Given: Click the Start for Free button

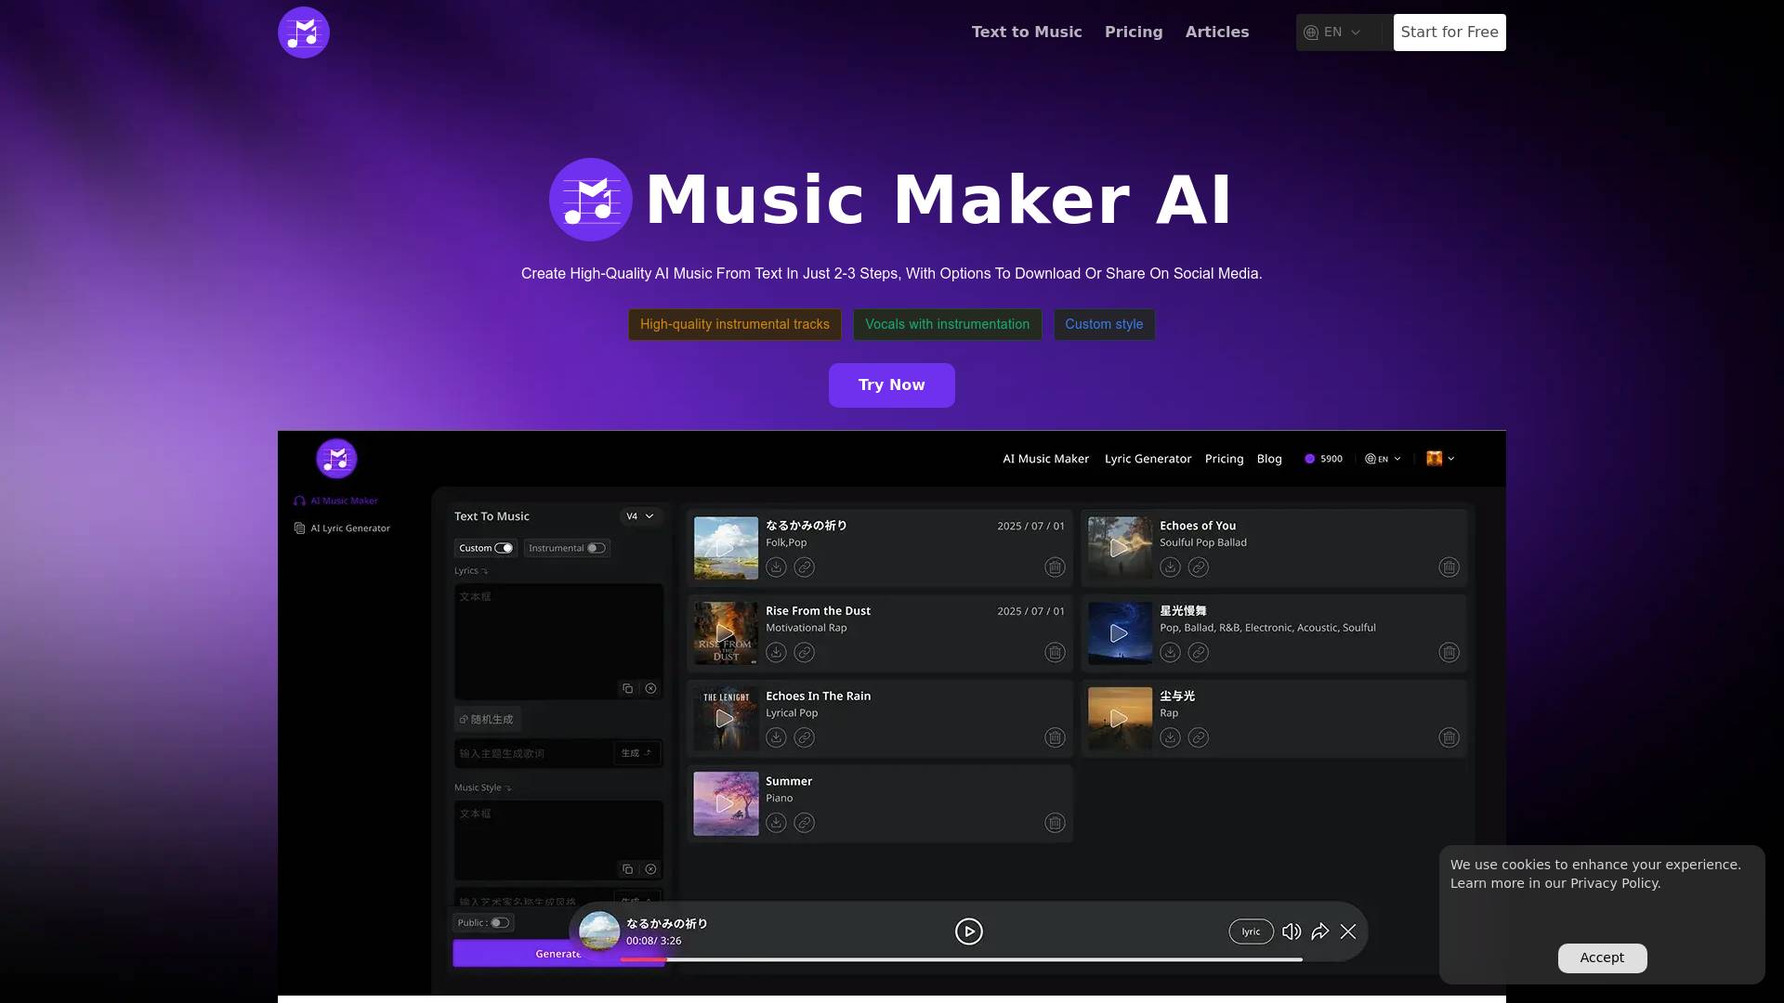Looking at the screenshot, I should pyautogui.click(x=1449, y=33).
